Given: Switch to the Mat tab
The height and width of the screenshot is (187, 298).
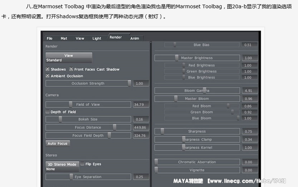Looking at the screenshot, I should pos(64,39).
